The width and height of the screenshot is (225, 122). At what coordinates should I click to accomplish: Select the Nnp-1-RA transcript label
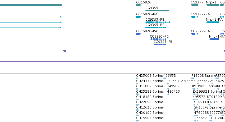pyautogui.click(x=214, y=20)
